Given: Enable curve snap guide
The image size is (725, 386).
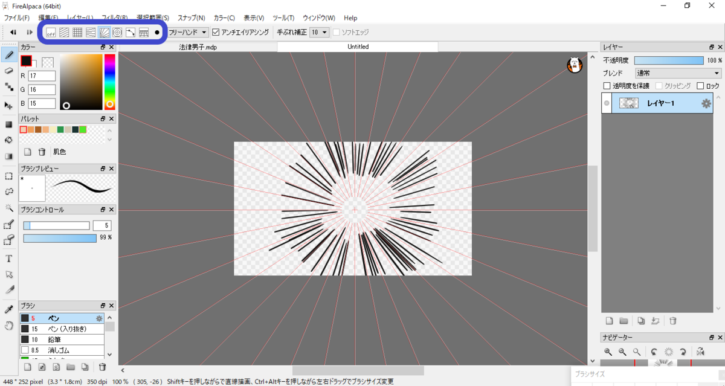Looking at the screenshot, I should coord(130,32).
